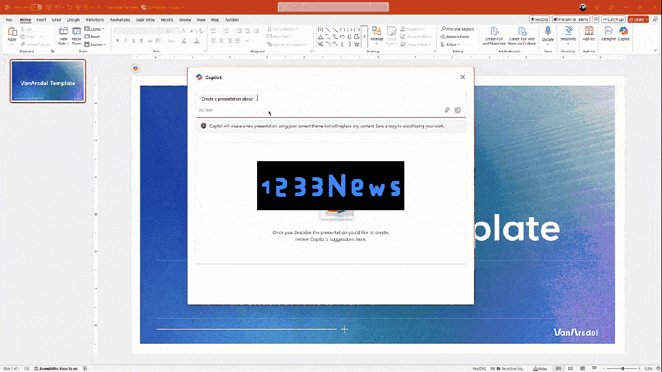
Task: Collapse the ribbon with the chevron
Action: [x=655, y=50]
